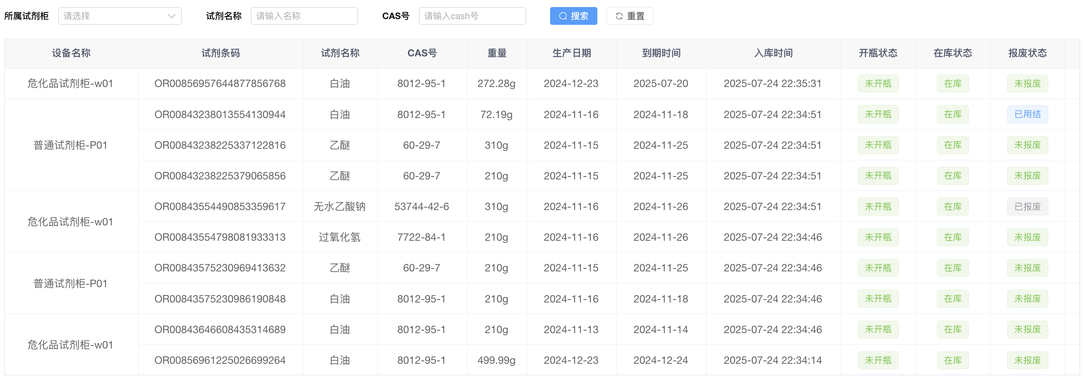Click the blue 搜索 button
The image size is (1086, 382).
click(573, 16)
